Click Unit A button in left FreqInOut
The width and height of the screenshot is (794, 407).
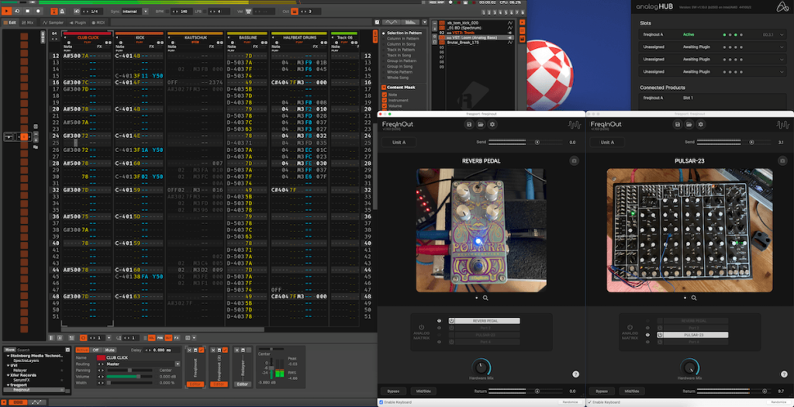pos(399,142)
